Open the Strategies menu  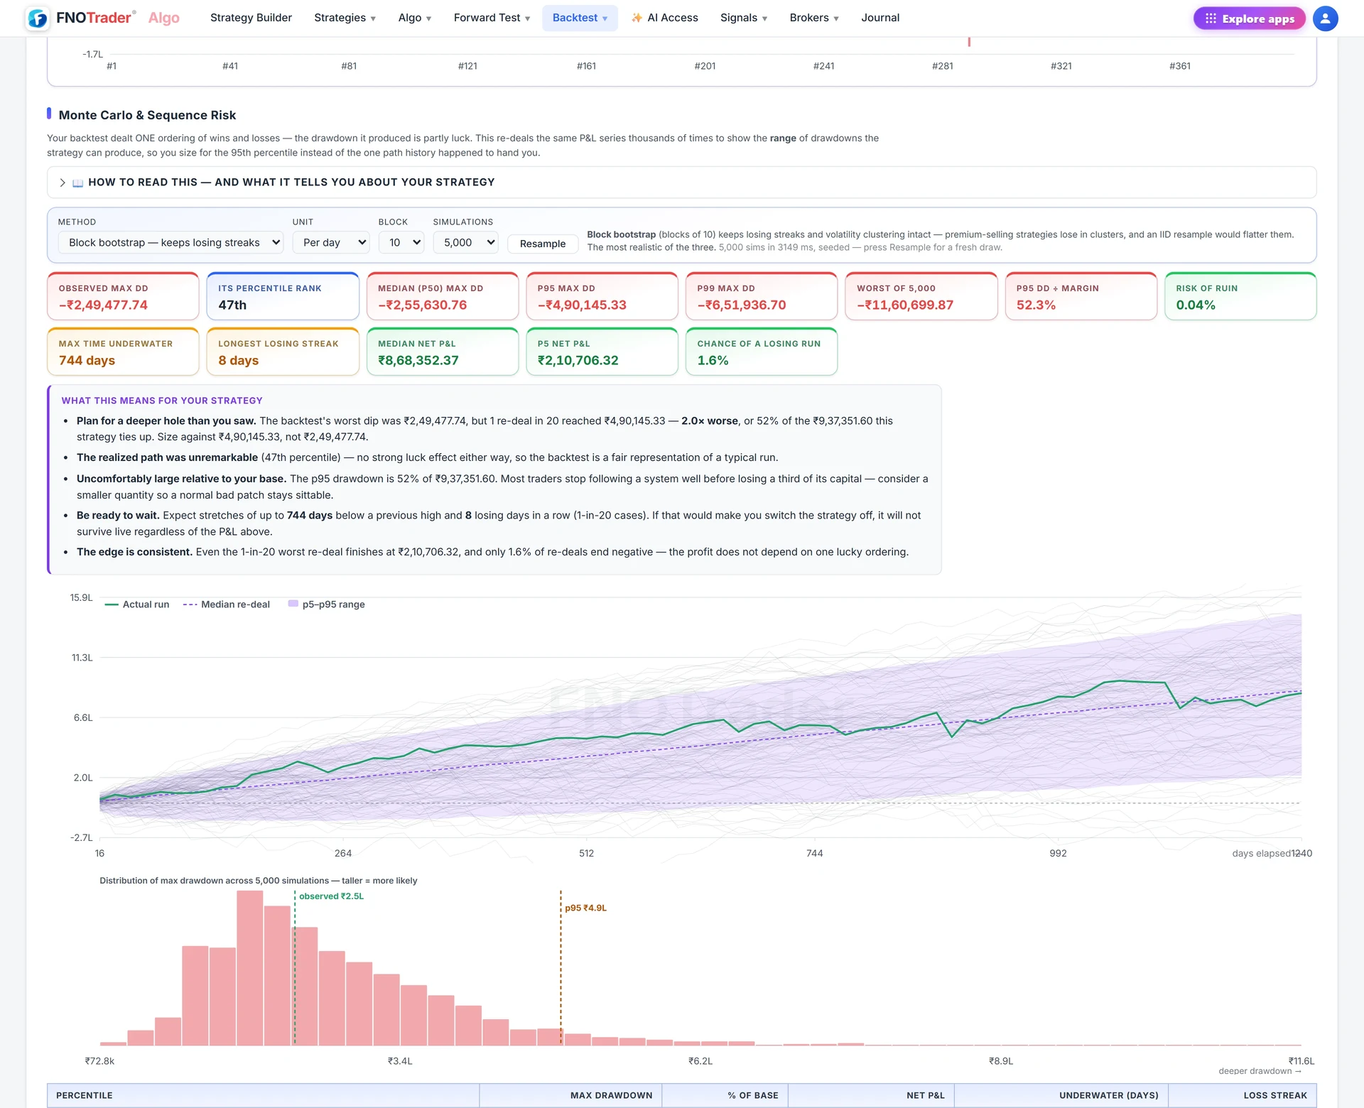pos(345,18)
